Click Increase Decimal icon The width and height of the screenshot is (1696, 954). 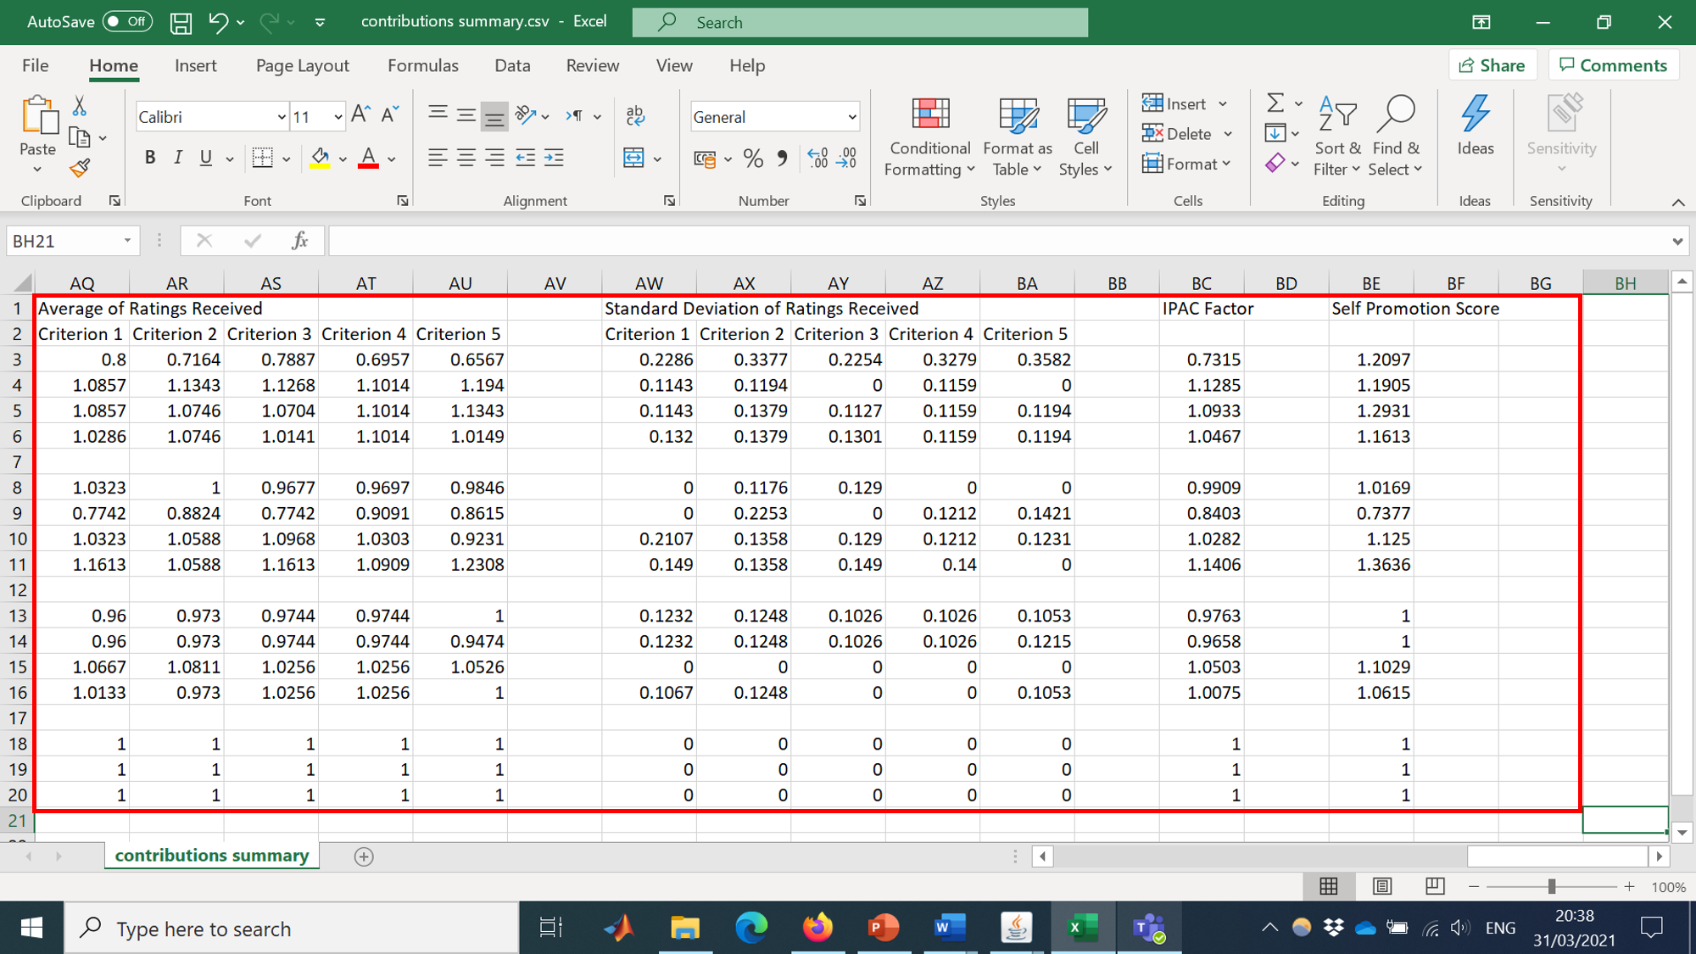pos(817,159)
